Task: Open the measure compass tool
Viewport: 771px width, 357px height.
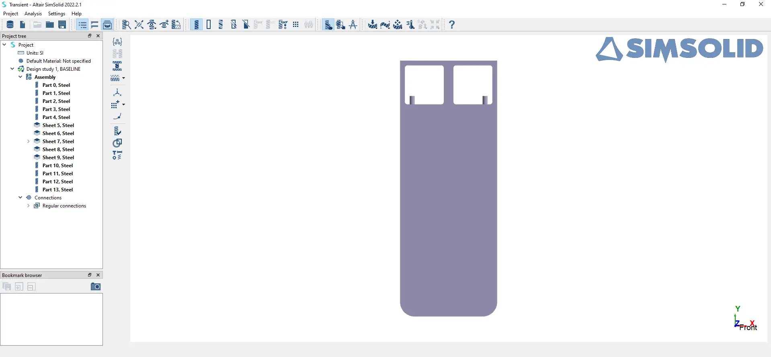Action: click(x=353, y=25)
